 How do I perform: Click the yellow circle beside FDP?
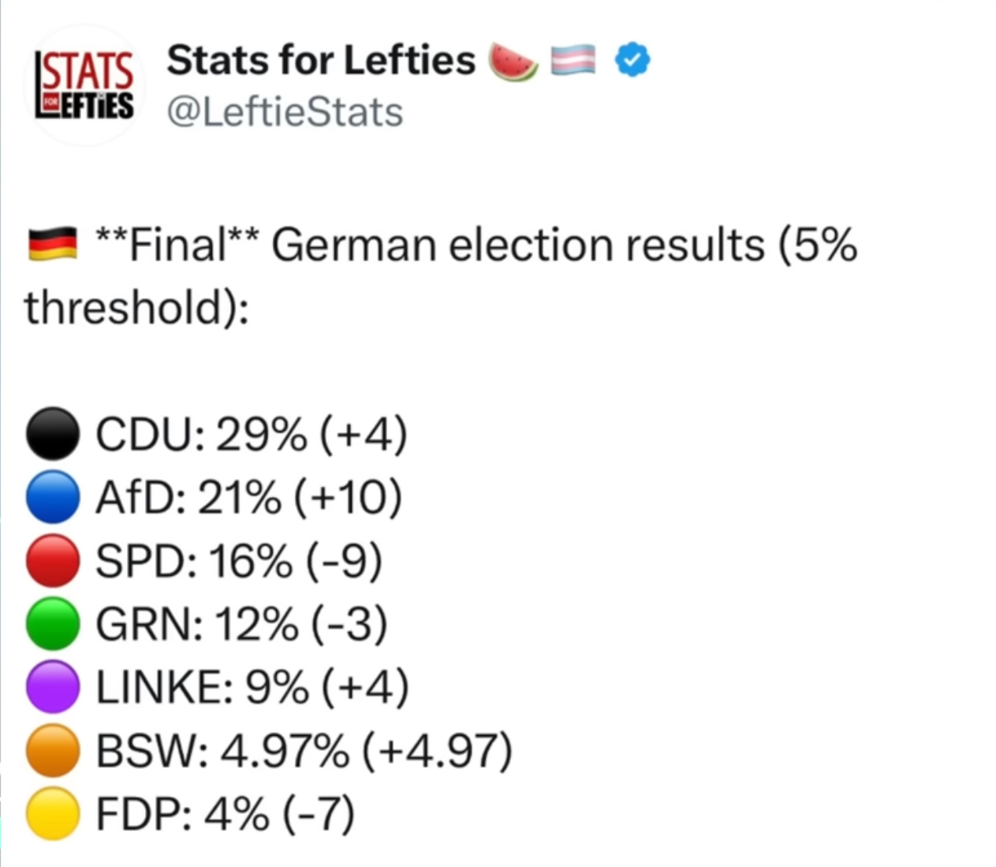(52, 813)
